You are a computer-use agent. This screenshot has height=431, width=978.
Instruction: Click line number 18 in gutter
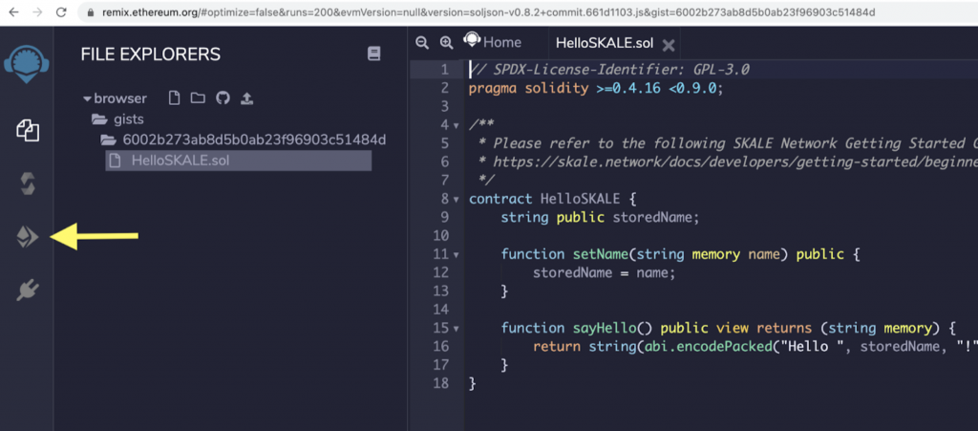coord(440,383)
